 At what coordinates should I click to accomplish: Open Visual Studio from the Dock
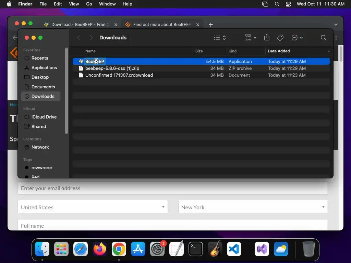[x=262, y=249]
